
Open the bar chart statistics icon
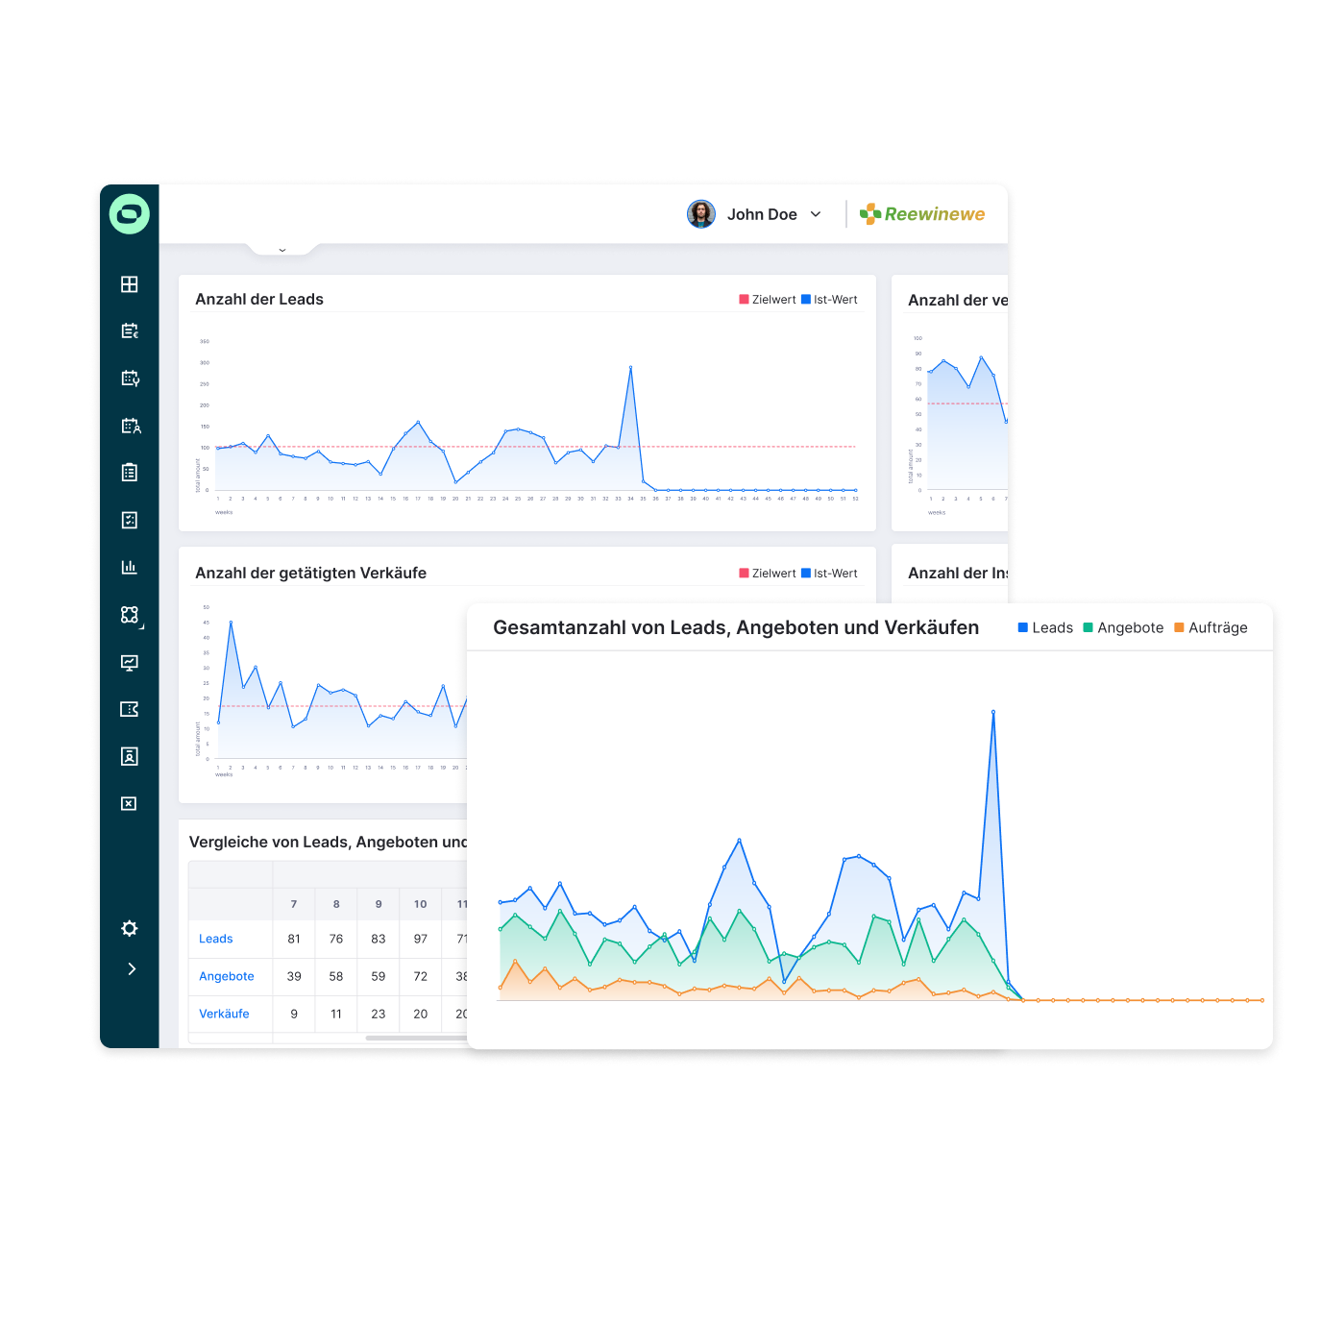click(130, 567)
